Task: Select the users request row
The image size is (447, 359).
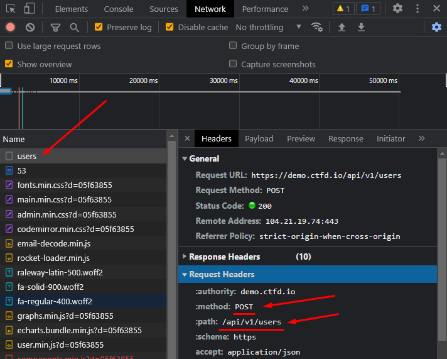Action: coord(27,156)
